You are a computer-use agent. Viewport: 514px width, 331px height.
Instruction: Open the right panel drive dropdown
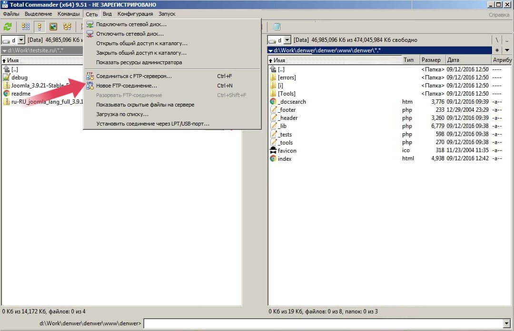(287, 40)
